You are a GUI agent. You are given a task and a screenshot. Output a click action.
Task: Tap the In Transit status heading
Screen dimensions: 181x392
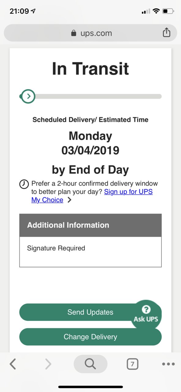pyautogui.click(x=90, y=68)
